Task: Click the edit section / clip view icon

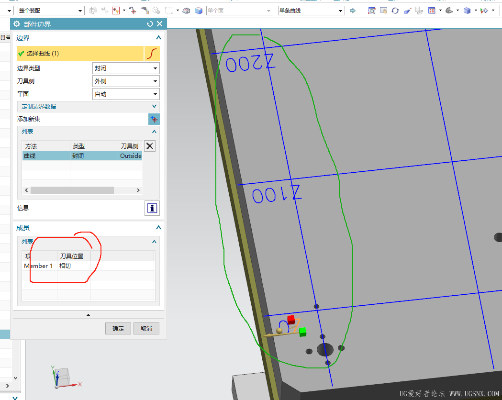Action: pyautogui.click(x=484, y=11)
